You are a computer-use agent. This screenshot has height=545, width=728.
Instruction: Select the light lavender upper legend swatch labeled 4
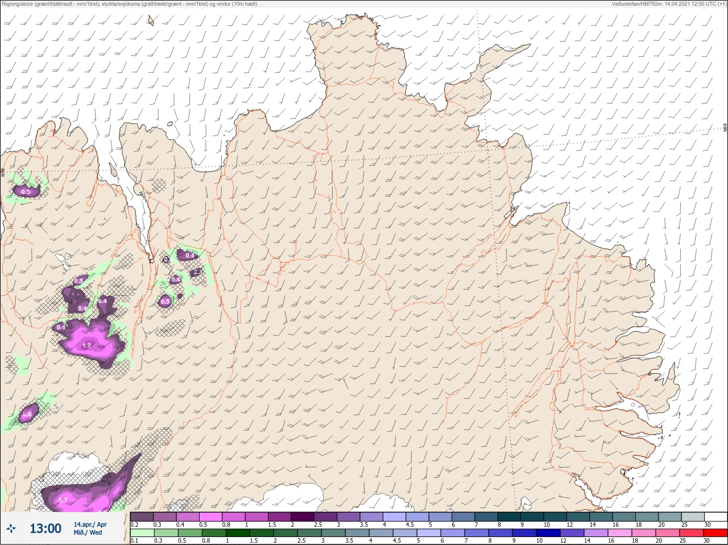(394, 517)
